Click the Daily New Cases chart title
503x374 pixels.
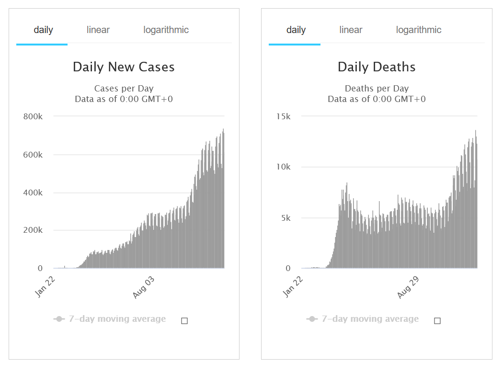click(124, 67)
